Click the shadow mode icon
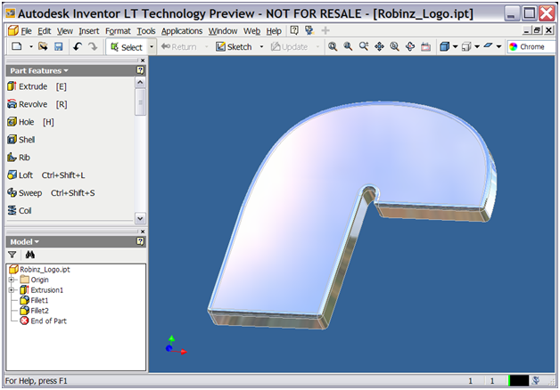Screen dimensions: 560x390 click(x=488, y=46)
